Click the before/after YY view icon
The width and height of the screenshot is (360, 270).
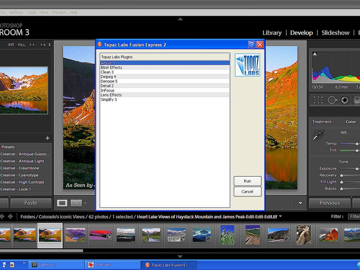click(76, 203)
